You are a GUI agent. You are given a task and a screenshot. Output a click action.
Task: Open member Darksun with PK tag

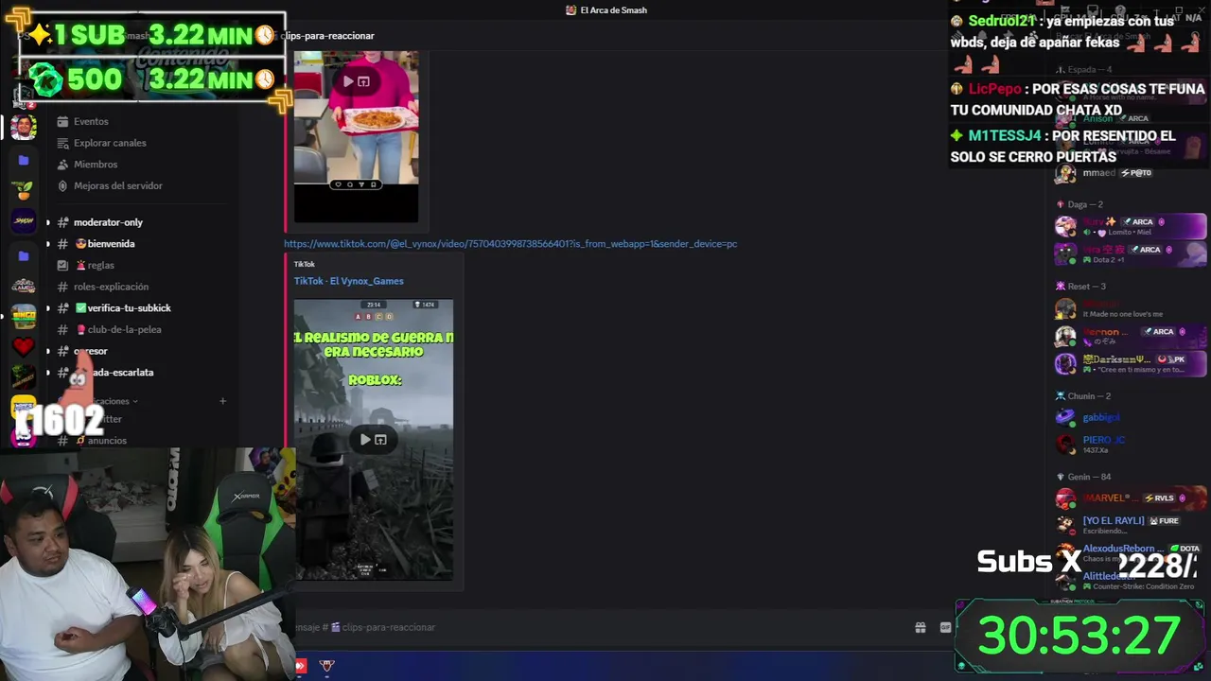click(x=1131, y=363)
